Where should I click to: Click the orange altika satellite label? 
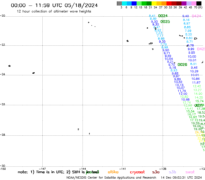pyautogui.click(x=113, y=172)
